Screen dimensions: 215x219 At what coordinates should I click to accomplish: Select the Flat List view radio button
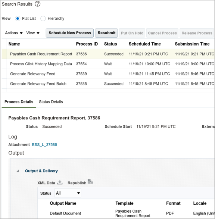point(18,18)
